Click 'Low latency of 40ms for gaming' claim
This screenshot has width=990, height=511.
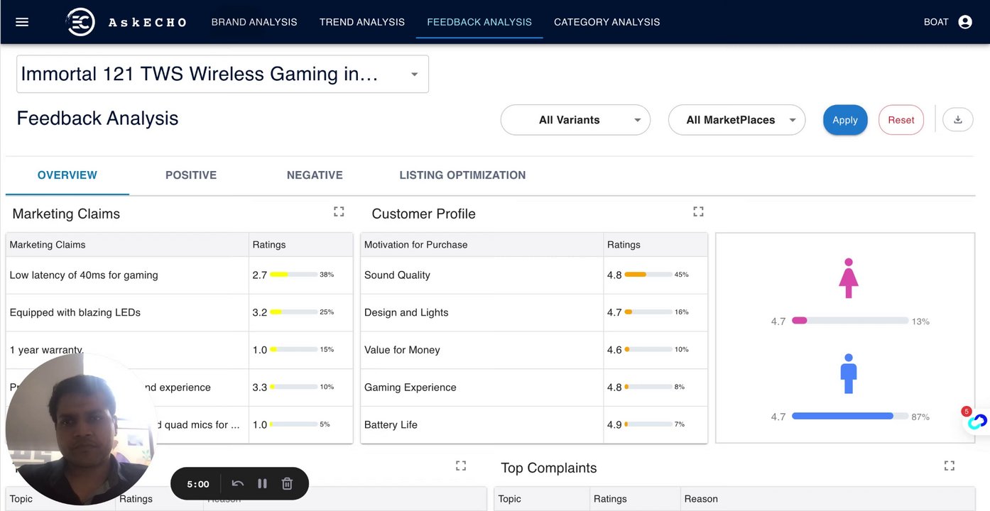pyautogui.click(x=84, y=275)
